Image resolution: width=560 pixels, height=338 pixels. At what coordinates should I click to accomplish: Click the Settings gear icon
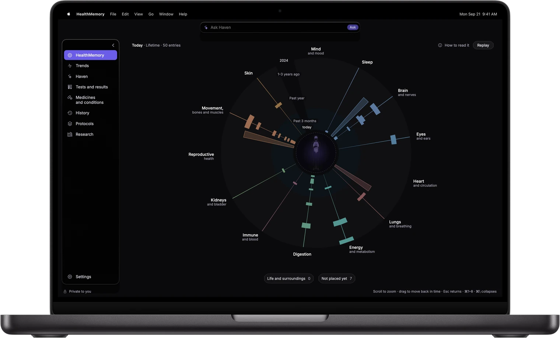click(70, 277)
